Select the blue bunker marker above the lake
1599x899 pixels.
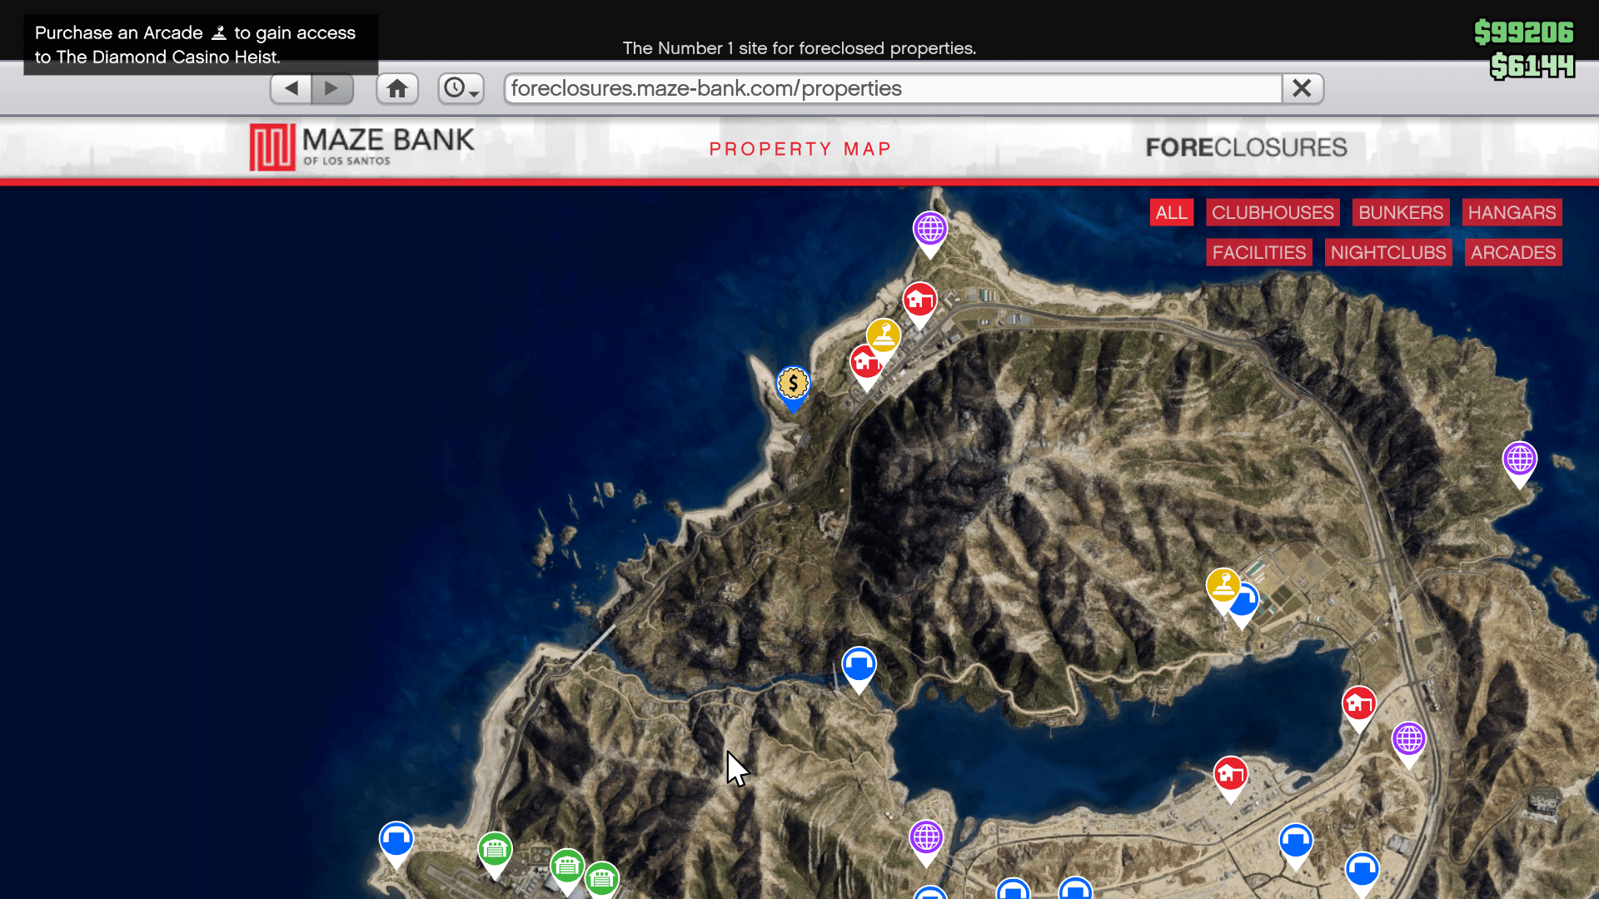pyautogui.click(x=859, y=665)
